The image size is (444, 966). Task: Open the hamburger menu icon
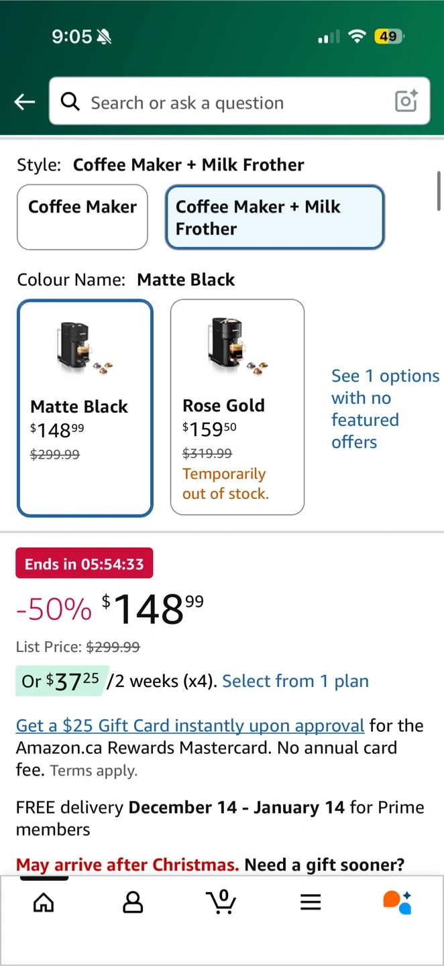[311, 902]
